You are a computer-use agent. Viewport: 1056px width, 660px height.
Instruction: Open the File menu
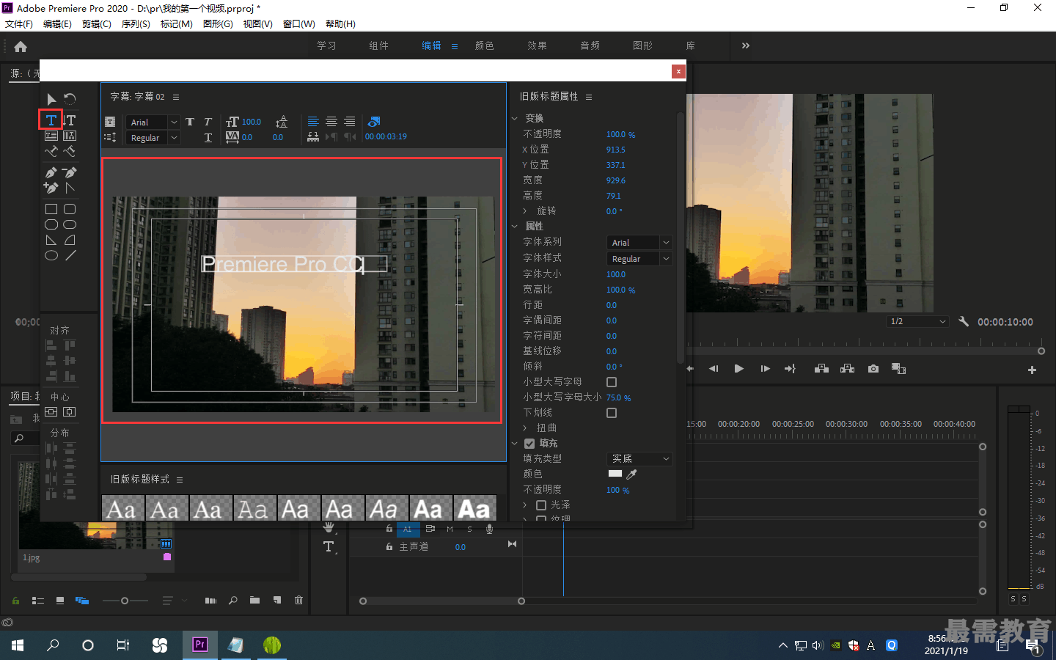click(19, 24)
